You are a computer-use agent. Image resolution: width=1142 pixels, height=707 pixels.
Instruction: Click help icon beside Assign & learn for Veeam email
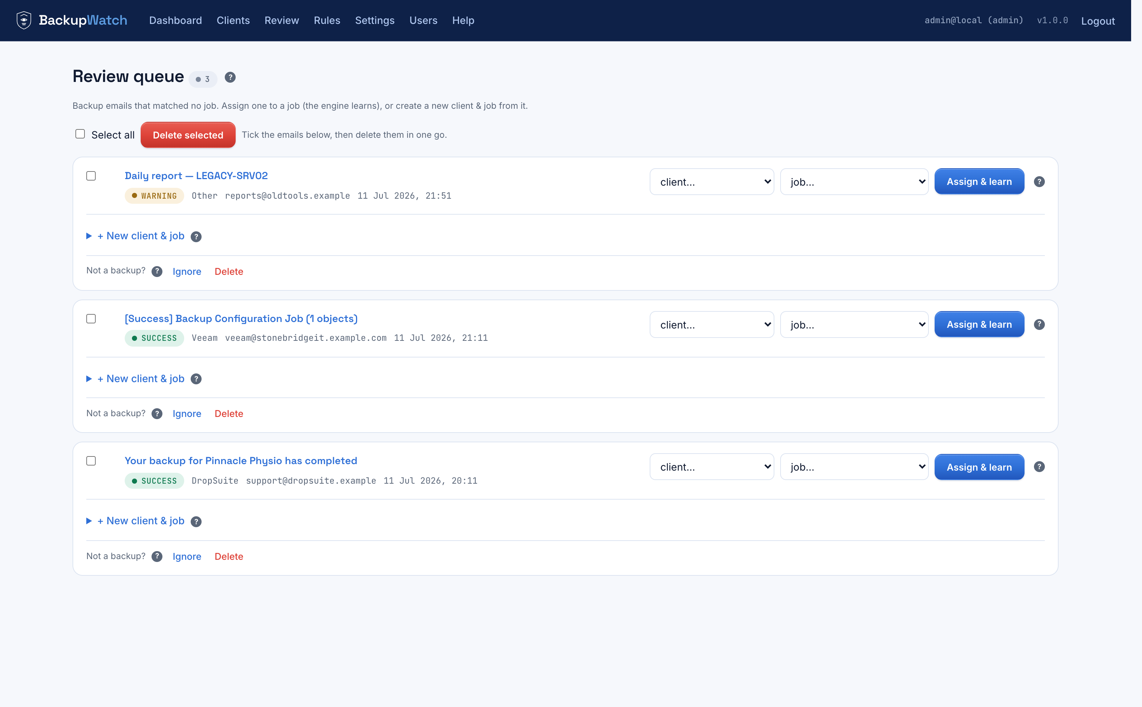click(1039, 324)
